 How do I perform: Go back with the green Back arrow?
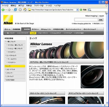click(x=3, y=10)
